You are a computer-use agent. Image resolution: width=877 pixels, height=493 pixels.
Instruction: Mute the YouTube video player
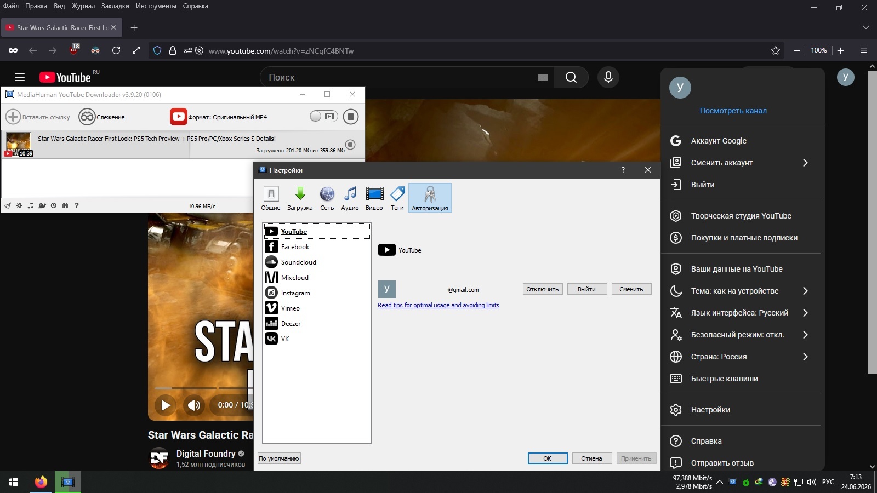(x=193, y=405)
